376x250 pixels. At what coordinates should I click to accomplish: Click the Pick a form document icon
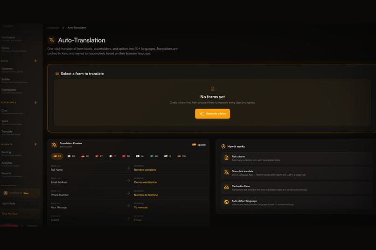(x=226, y=158)
